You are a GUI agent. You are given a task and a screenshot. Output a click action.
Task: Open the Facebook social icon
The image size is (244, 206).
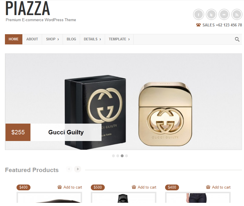tap(198, 15)
